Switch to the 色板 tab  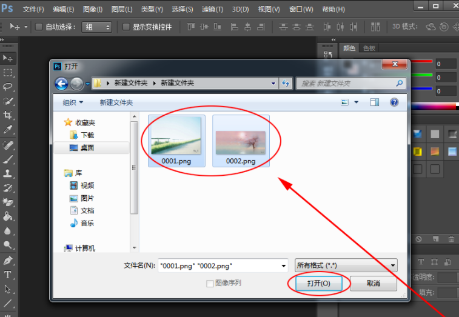pos(369,48)
